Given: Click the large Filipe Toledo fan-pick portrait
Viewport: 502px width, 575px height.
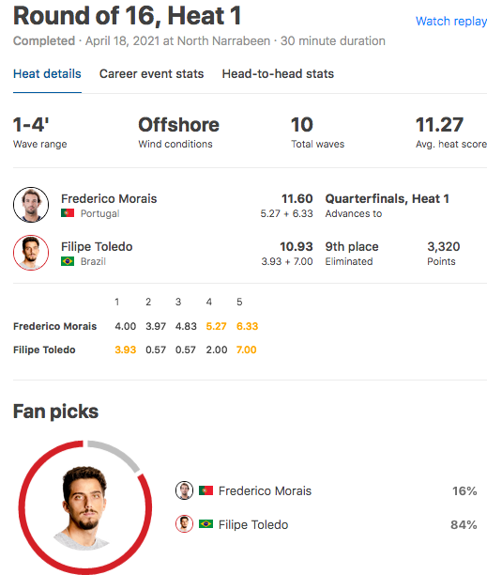Looking at the screenshot, I should tap(84, 508).
